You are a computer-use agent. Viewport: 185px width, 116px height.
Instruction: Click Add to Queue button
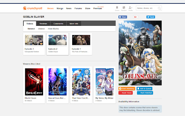pos(145,88)
